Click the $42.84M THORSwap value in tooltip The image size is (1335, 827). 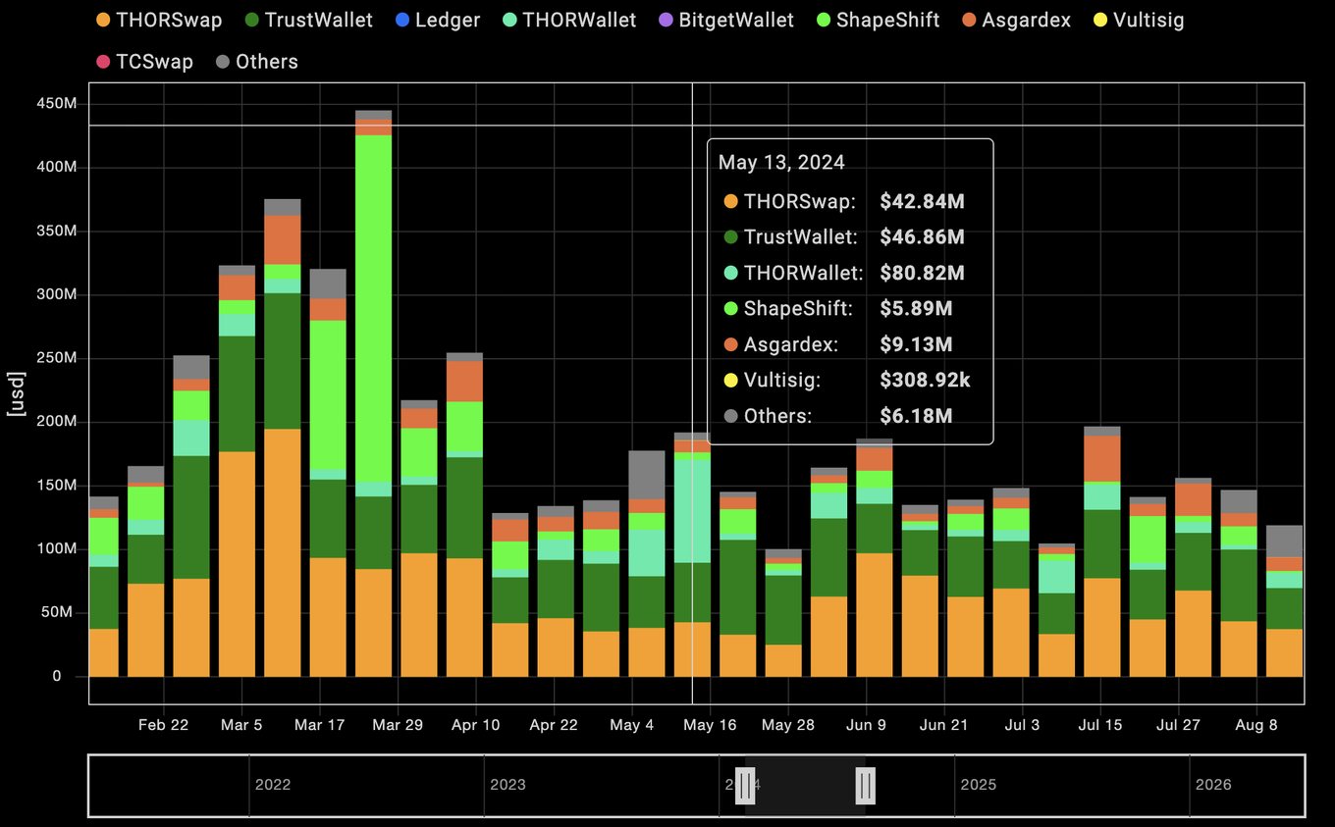pyautogui.click(x=922, y=202)
